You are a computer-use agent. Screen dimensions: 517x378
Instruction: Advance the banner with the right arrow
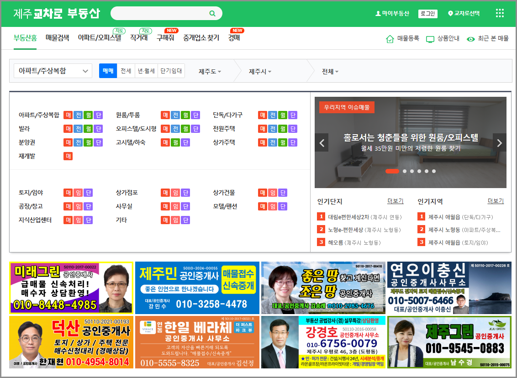(499, 142)
